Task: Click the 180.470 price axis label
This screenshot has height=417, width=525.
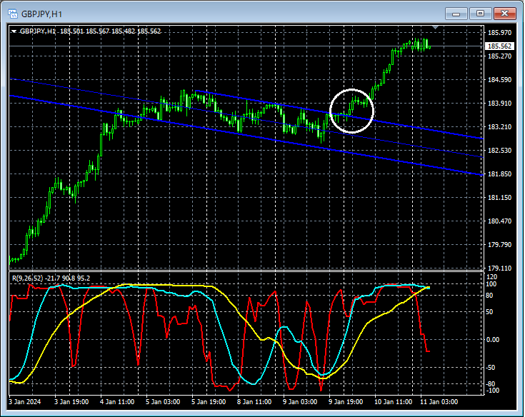Action: pos(499,221)
